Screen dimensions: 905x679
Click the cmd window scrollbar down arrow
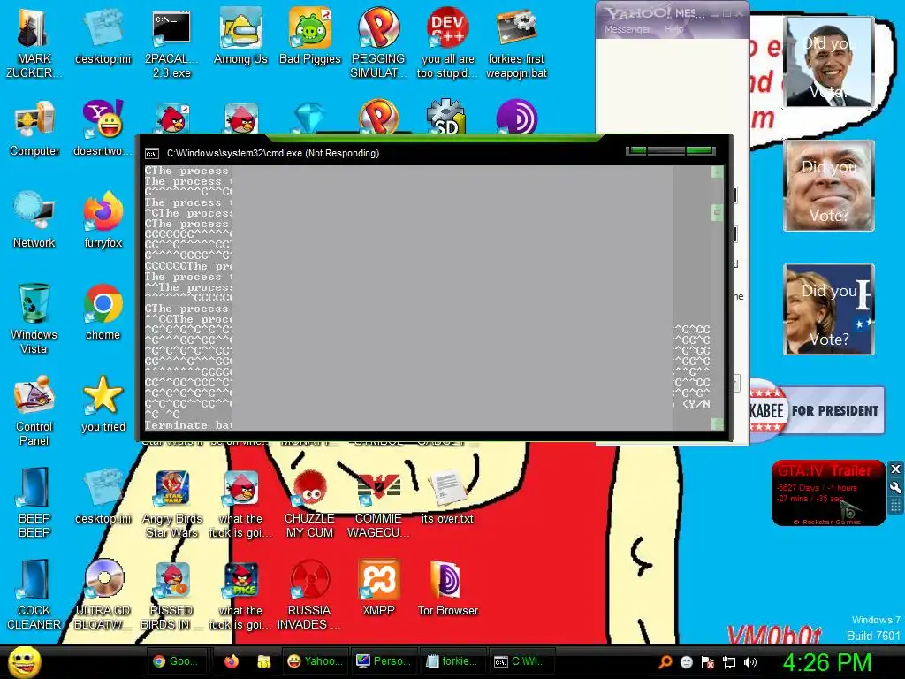tap(717, 423)
